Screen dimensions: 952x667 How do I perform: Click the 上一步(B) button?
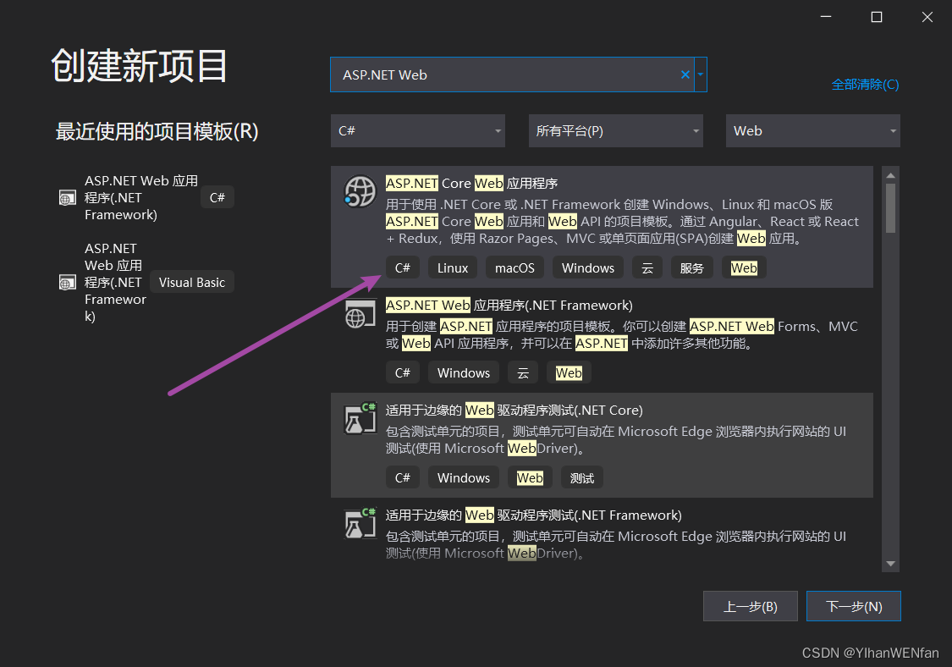[751, 606]
